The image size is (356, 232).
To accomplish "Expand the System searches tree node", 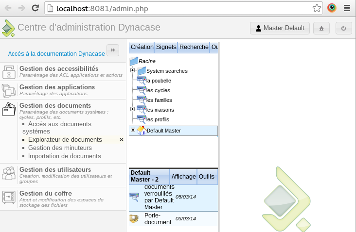I will [x=132, y=70].
